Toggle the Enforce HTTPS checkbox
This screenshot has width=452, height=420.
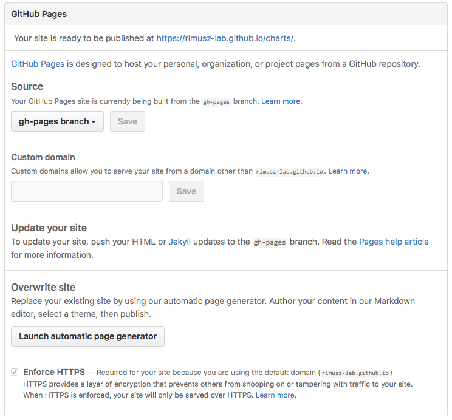[x=15, y=372]
